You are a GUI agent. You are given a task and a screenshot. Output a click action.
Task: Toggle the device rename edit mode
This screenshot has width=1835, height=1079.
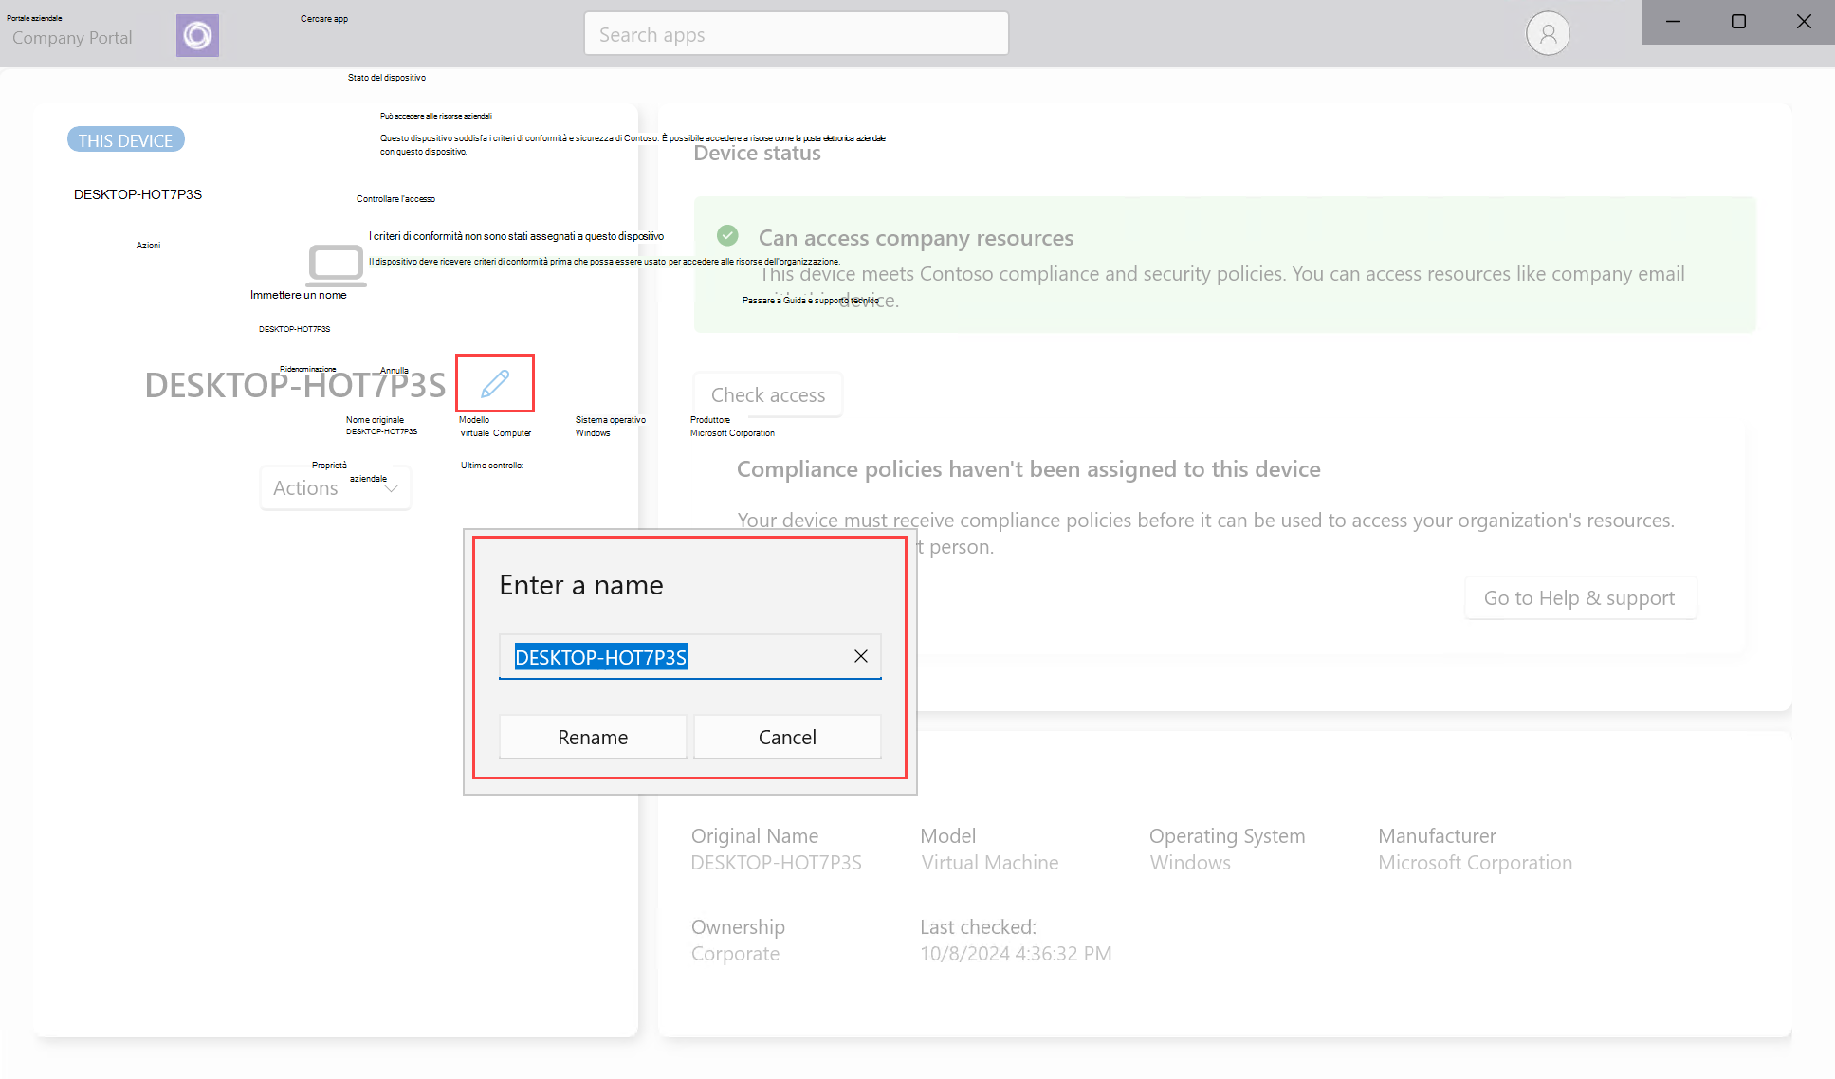(493, 383)
